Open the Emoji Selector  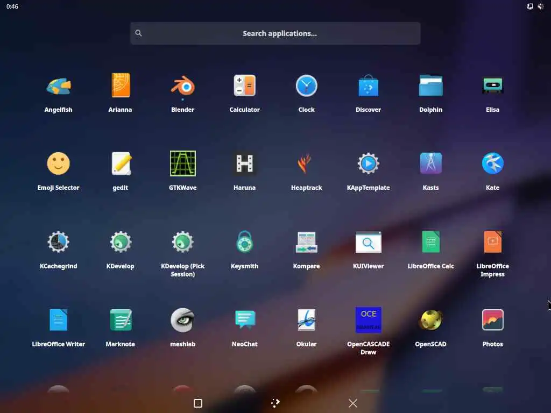click(x=58, y=163)
